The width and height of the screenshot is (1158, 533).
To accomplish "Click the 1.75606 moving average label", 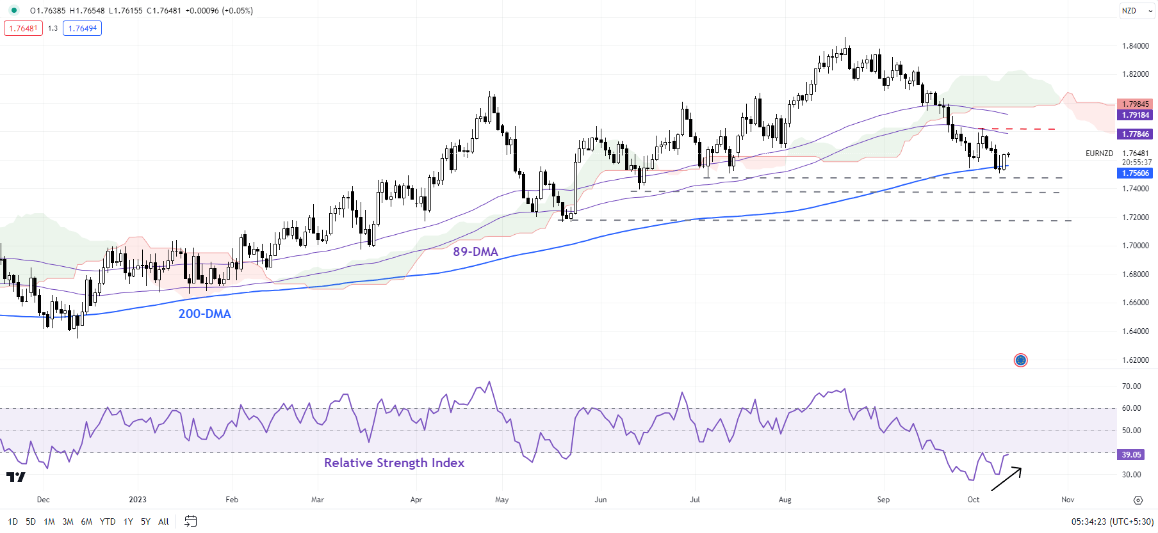I will 1135,173.
